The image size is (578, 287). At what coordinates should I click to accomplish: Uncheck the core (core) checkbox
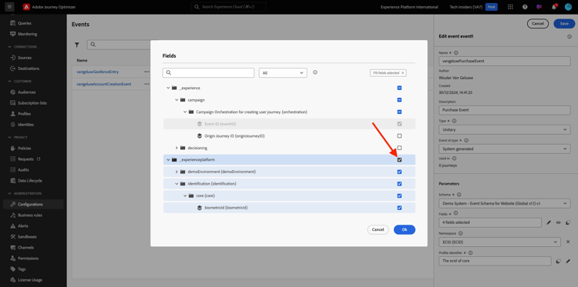(399, 195)
